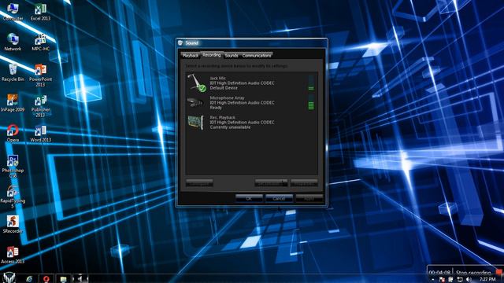Screen dimensions: 504x283
Task: Open the Computer desktop icon
Action: pyautogui.click(x=13, y=12)
